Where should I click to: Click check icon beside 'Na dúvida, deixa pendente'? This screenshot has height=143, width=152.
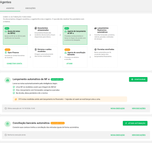[x=14, y=93]
